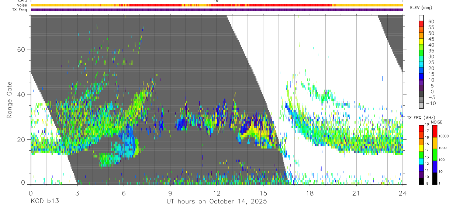Click the 'Range Gate' axis label

coord(10,100)
